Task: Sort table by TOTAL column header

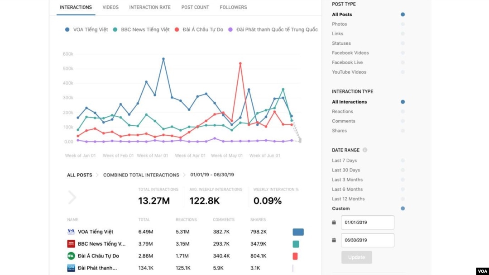Action: click(x=144, y=219)
